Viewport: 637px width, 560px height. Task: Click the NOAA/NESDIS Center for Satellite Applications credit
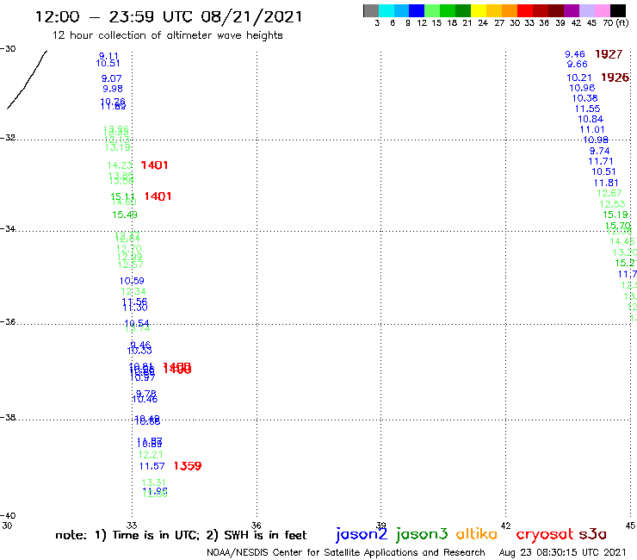coord(346,553)
